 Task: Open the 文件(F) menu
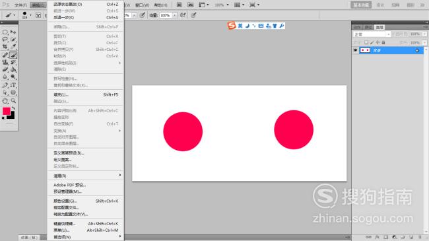(x=21, y=5)
